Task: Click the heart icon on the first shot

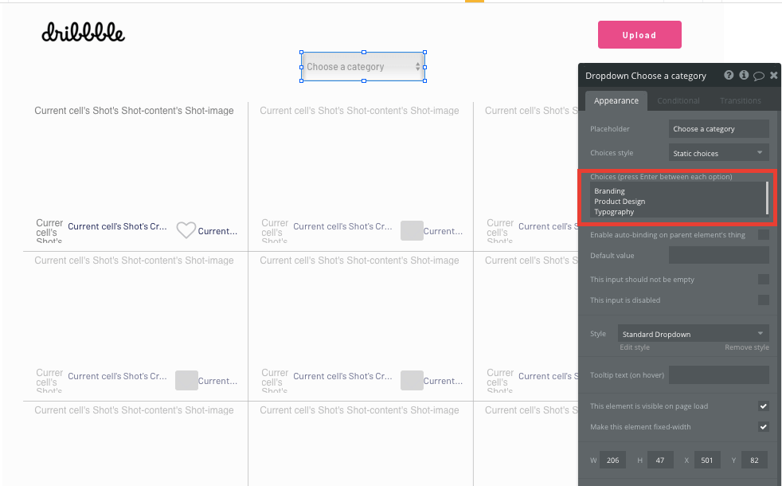Action: pos(186,230)
